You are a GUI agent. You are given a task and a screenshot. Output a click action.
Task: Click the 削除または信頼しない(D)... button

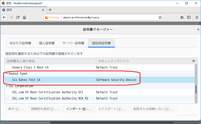pos(154,109)
